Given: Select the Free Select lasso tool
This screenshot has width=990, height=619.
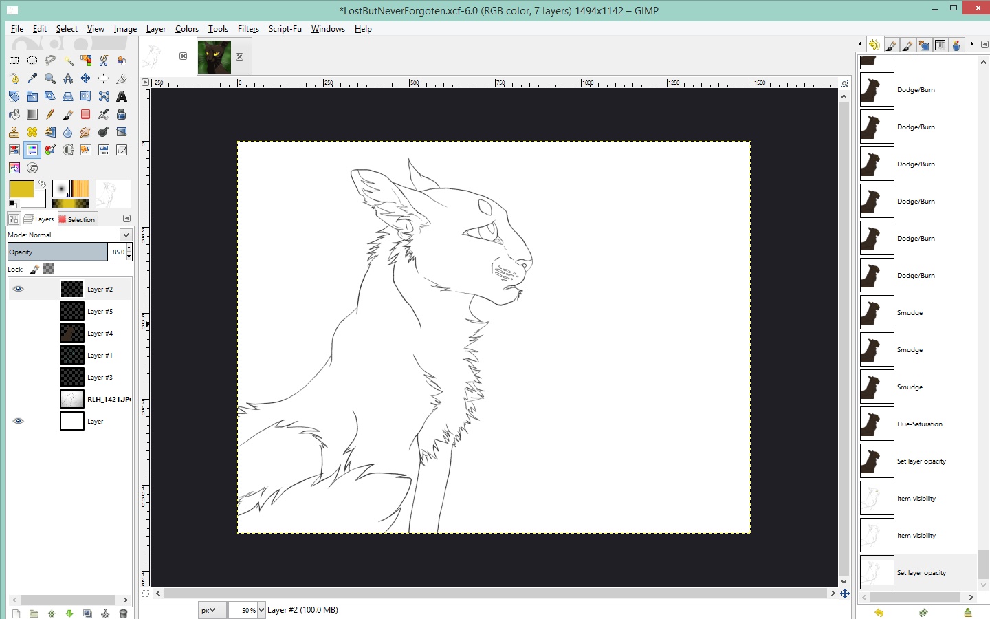Looking at the screenshot, I should [50, 61].
